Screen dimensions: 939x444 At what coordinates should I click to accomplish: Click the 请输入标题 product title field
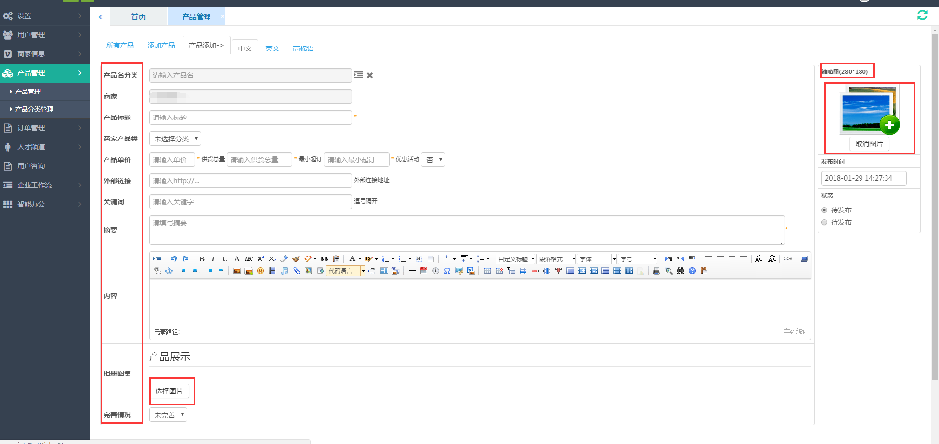coord(250,117)
